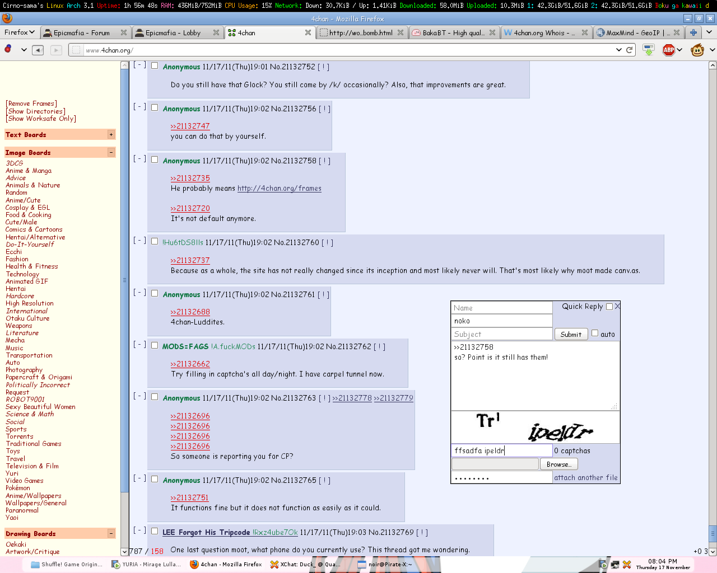The image size is (717, 573).
Task: Expand the Text Boards section
Action: tap(111, 135)
